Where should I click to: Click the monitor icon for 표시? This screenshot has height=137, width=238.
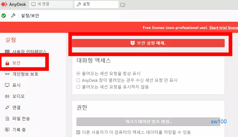coord(7,85)
